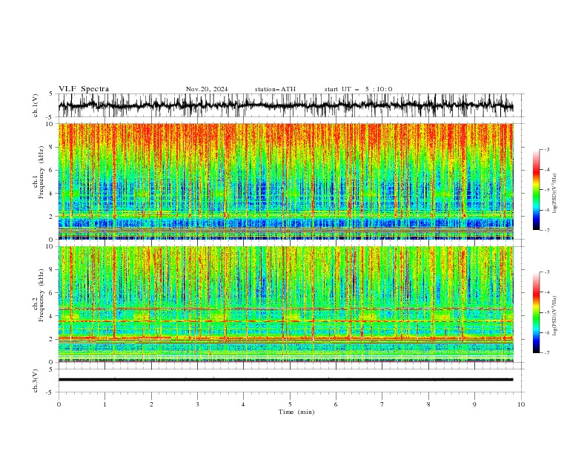Click the "station=ATH" header label
The image size is (587, 454).
pyautogui.click(x=275, y=89)
